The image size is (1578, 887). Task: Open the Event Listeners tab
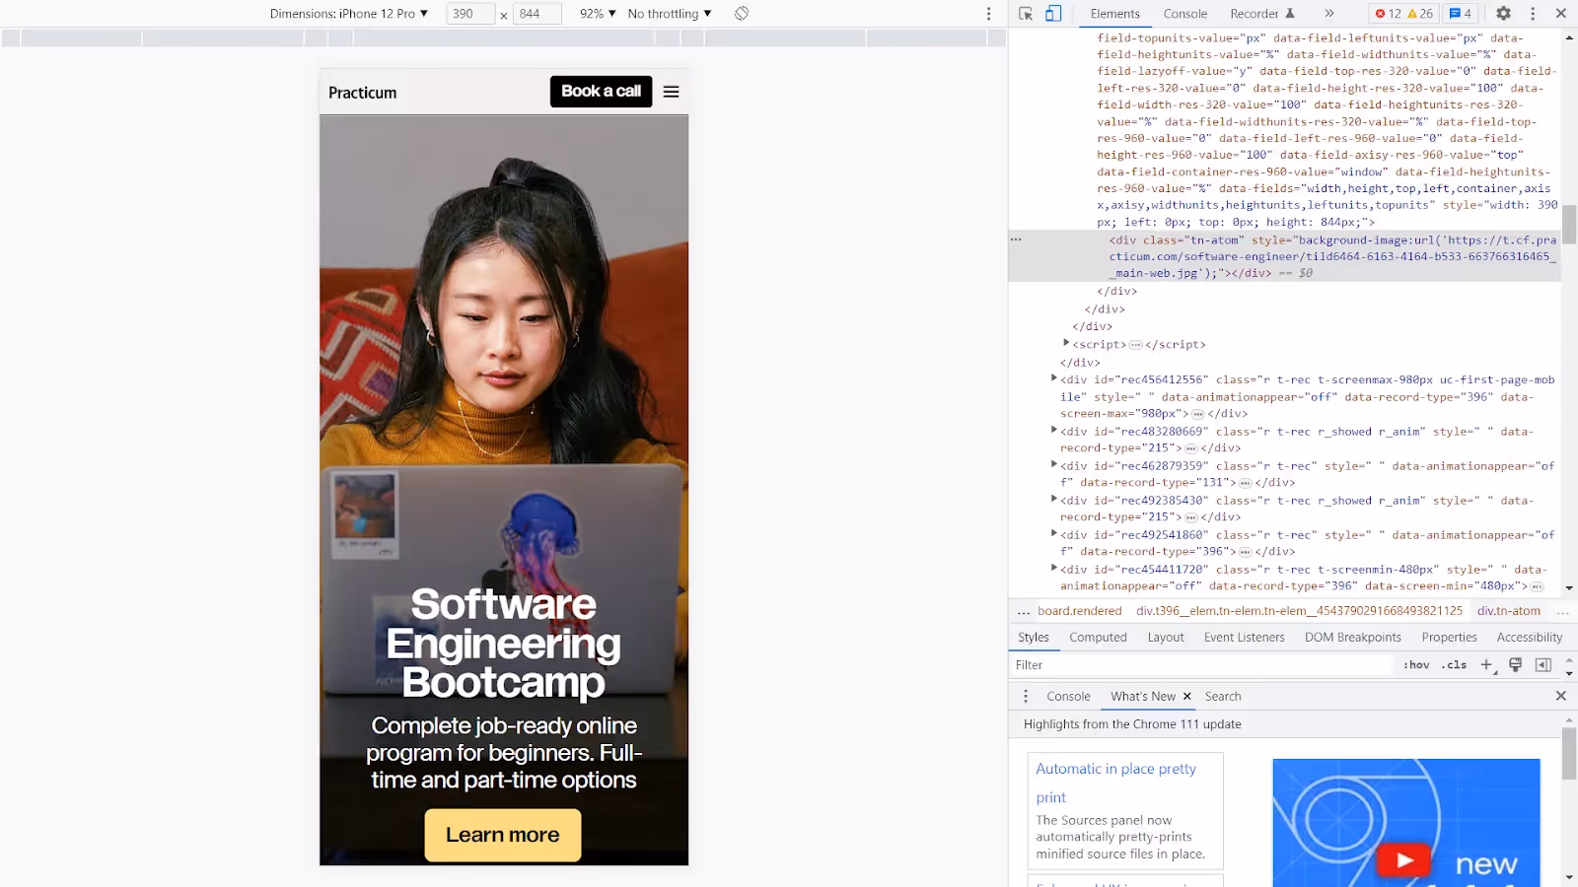[1245, 638]
